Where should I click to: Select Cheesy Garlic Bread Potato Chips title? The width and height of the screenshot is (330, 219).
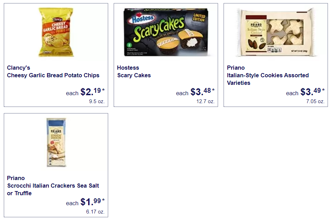pyautogui.click(x=53, y=76)
